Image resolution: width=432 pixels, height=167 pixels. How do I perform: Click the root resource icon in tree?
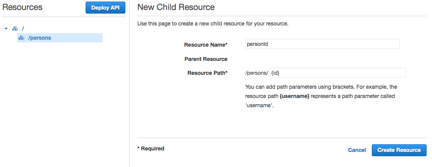pos(15,29)
